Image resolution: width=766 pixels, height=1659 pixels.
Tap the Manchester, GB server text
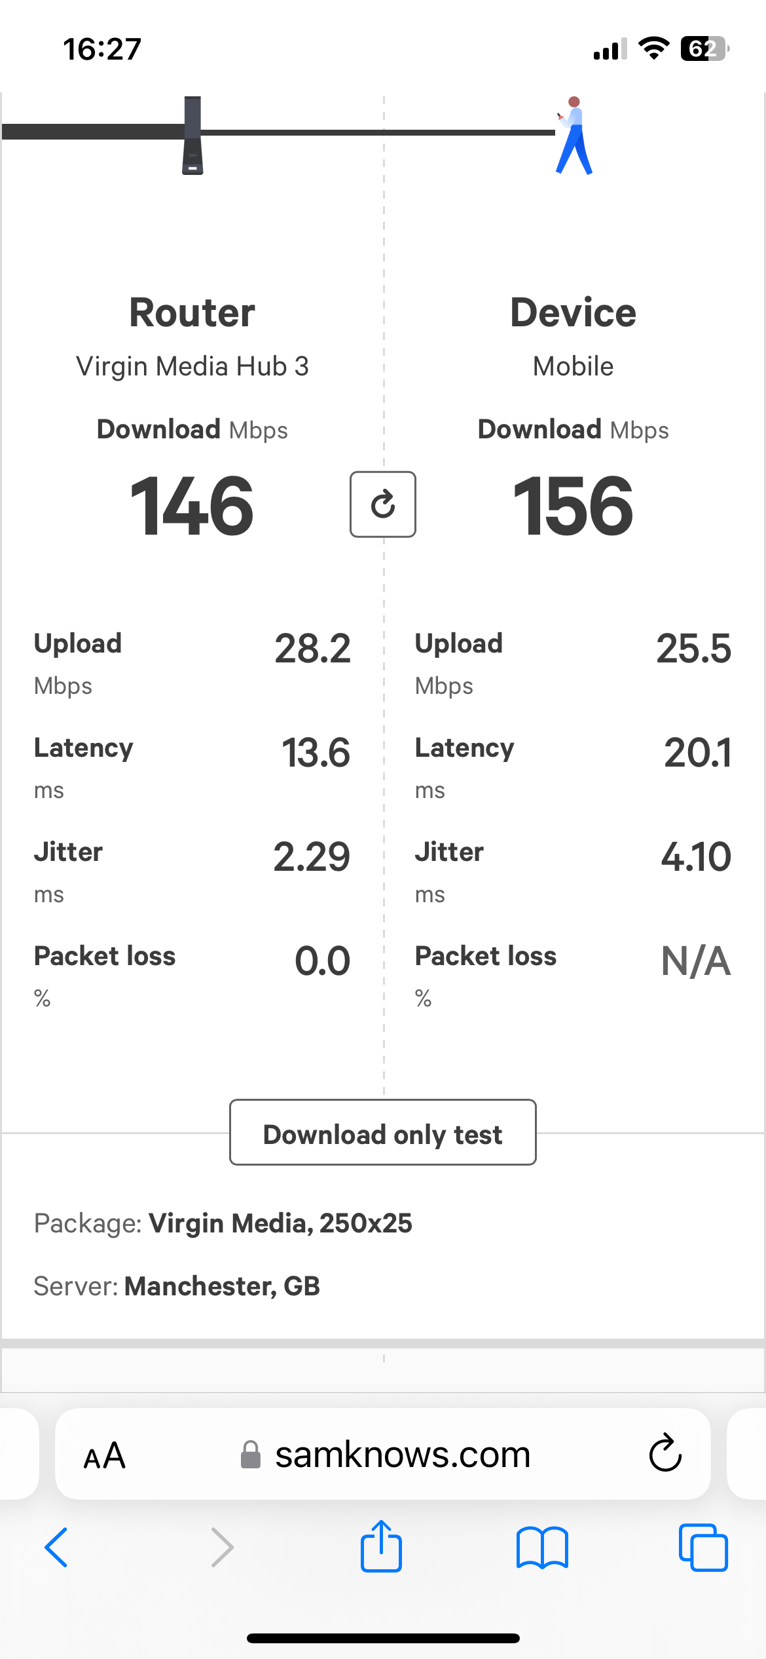222,1286
